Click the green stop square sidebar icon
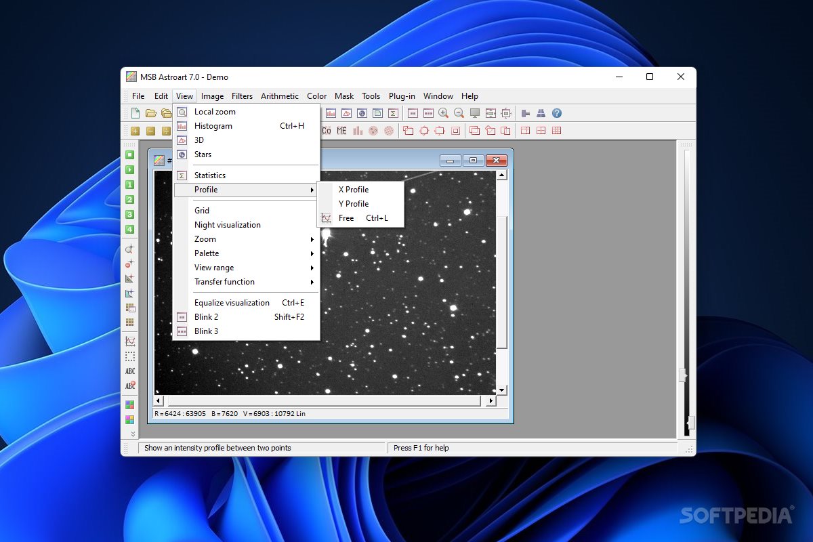 tap(129, 154)
